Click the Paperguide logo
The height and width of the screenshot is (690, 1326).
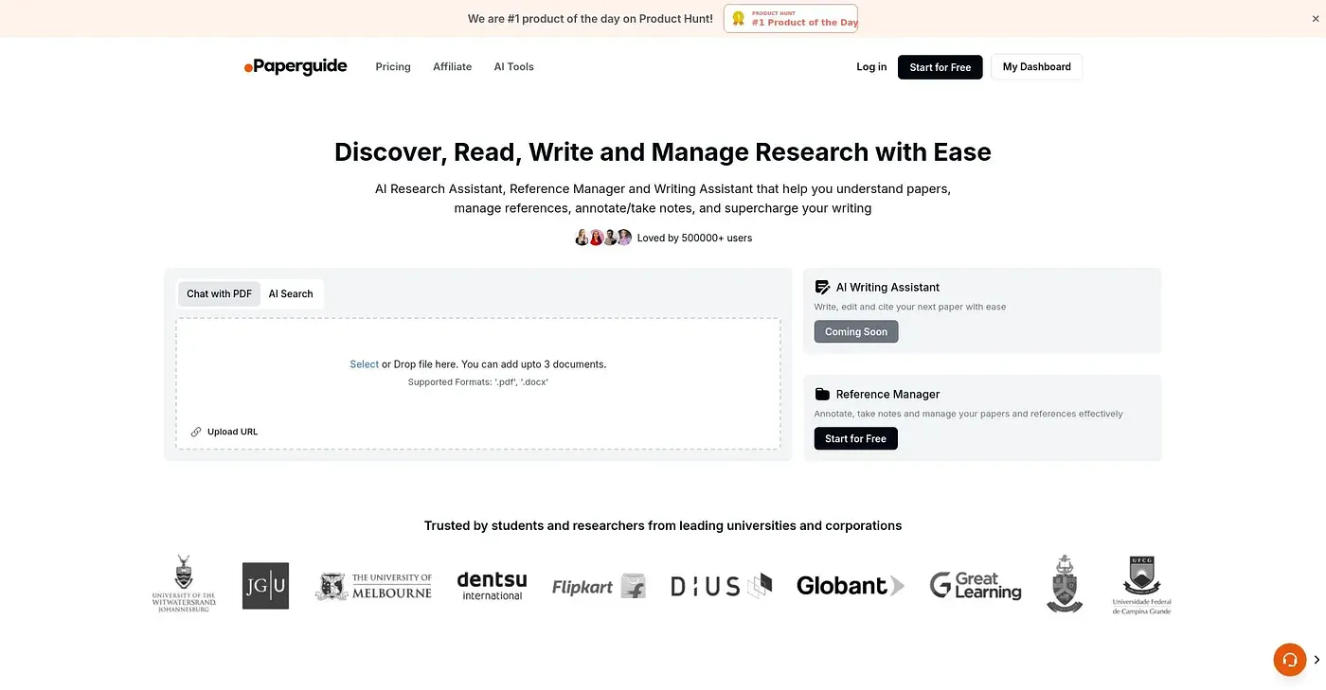click(296, 66)
